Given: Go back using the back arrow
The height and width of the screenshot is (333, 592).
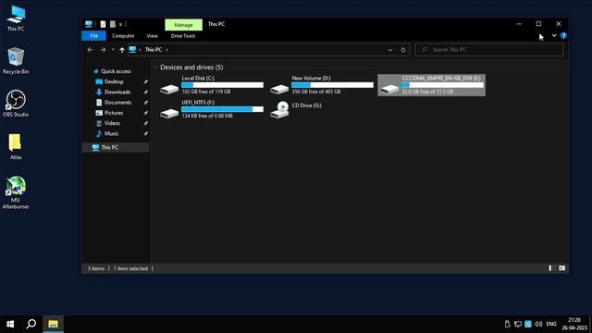Looking at the screenshot, I should tap(90, 49).
